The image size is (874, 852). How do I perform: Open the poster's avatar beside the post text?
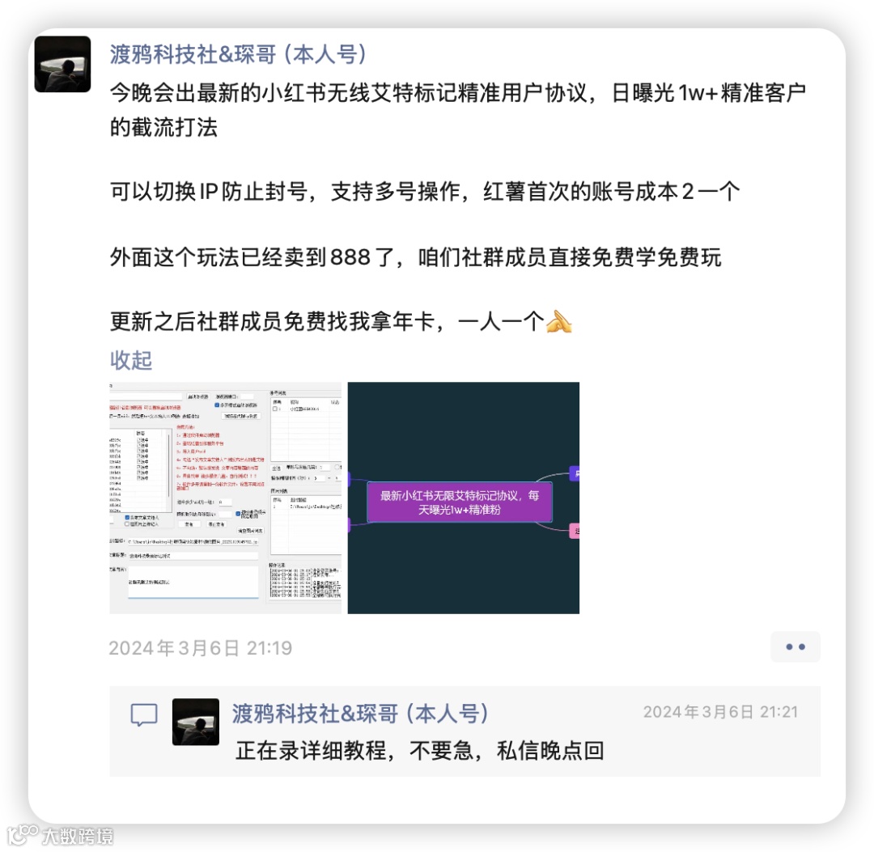coord(62,64)
